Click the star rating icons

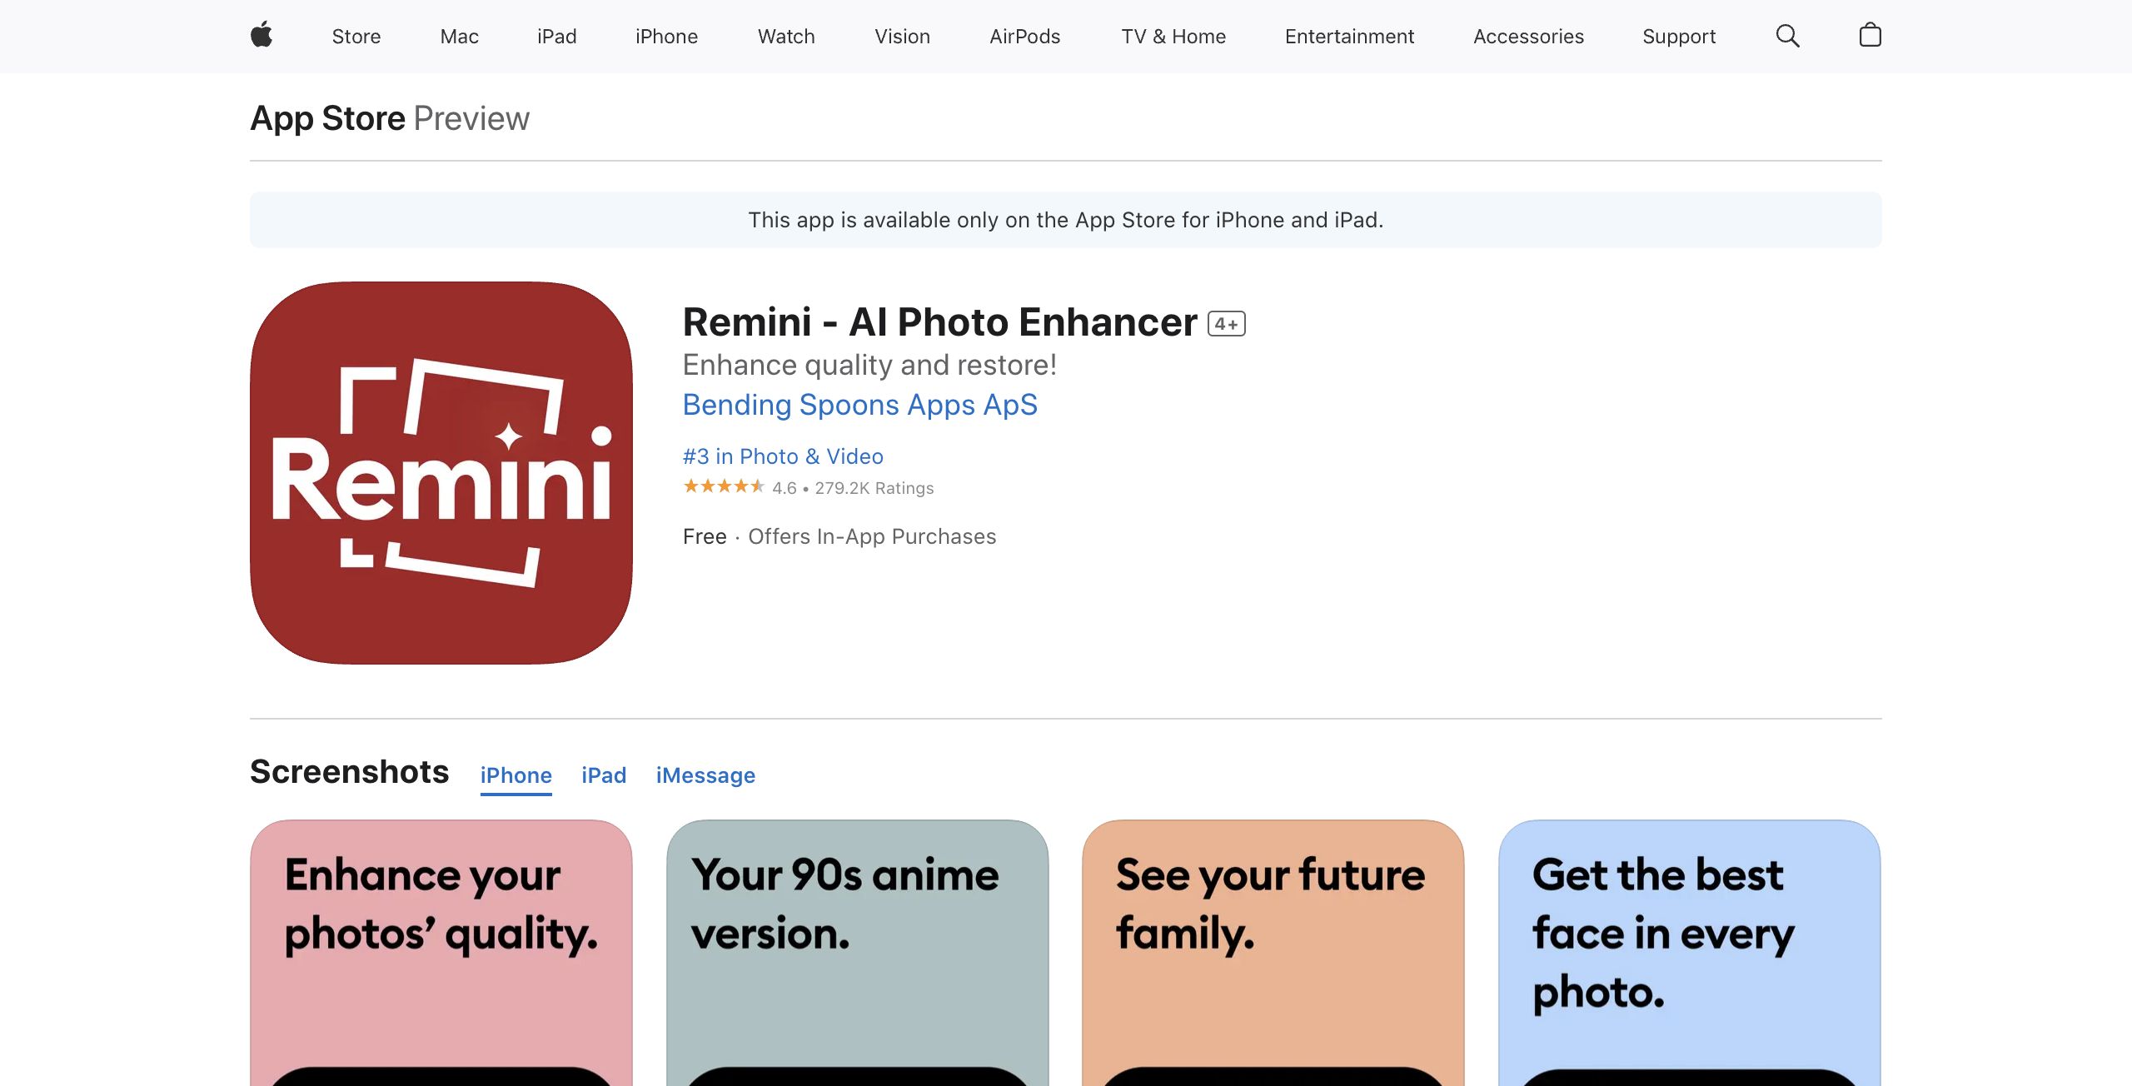723,486
